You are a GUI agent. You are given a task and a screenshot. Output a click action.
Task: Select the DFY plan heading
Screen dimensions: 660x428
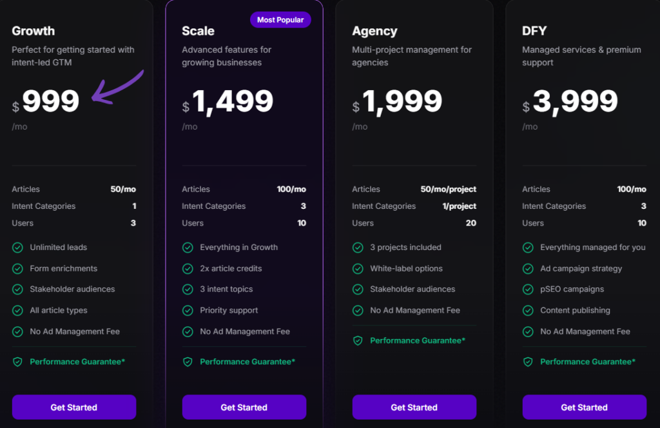[534, 30]
